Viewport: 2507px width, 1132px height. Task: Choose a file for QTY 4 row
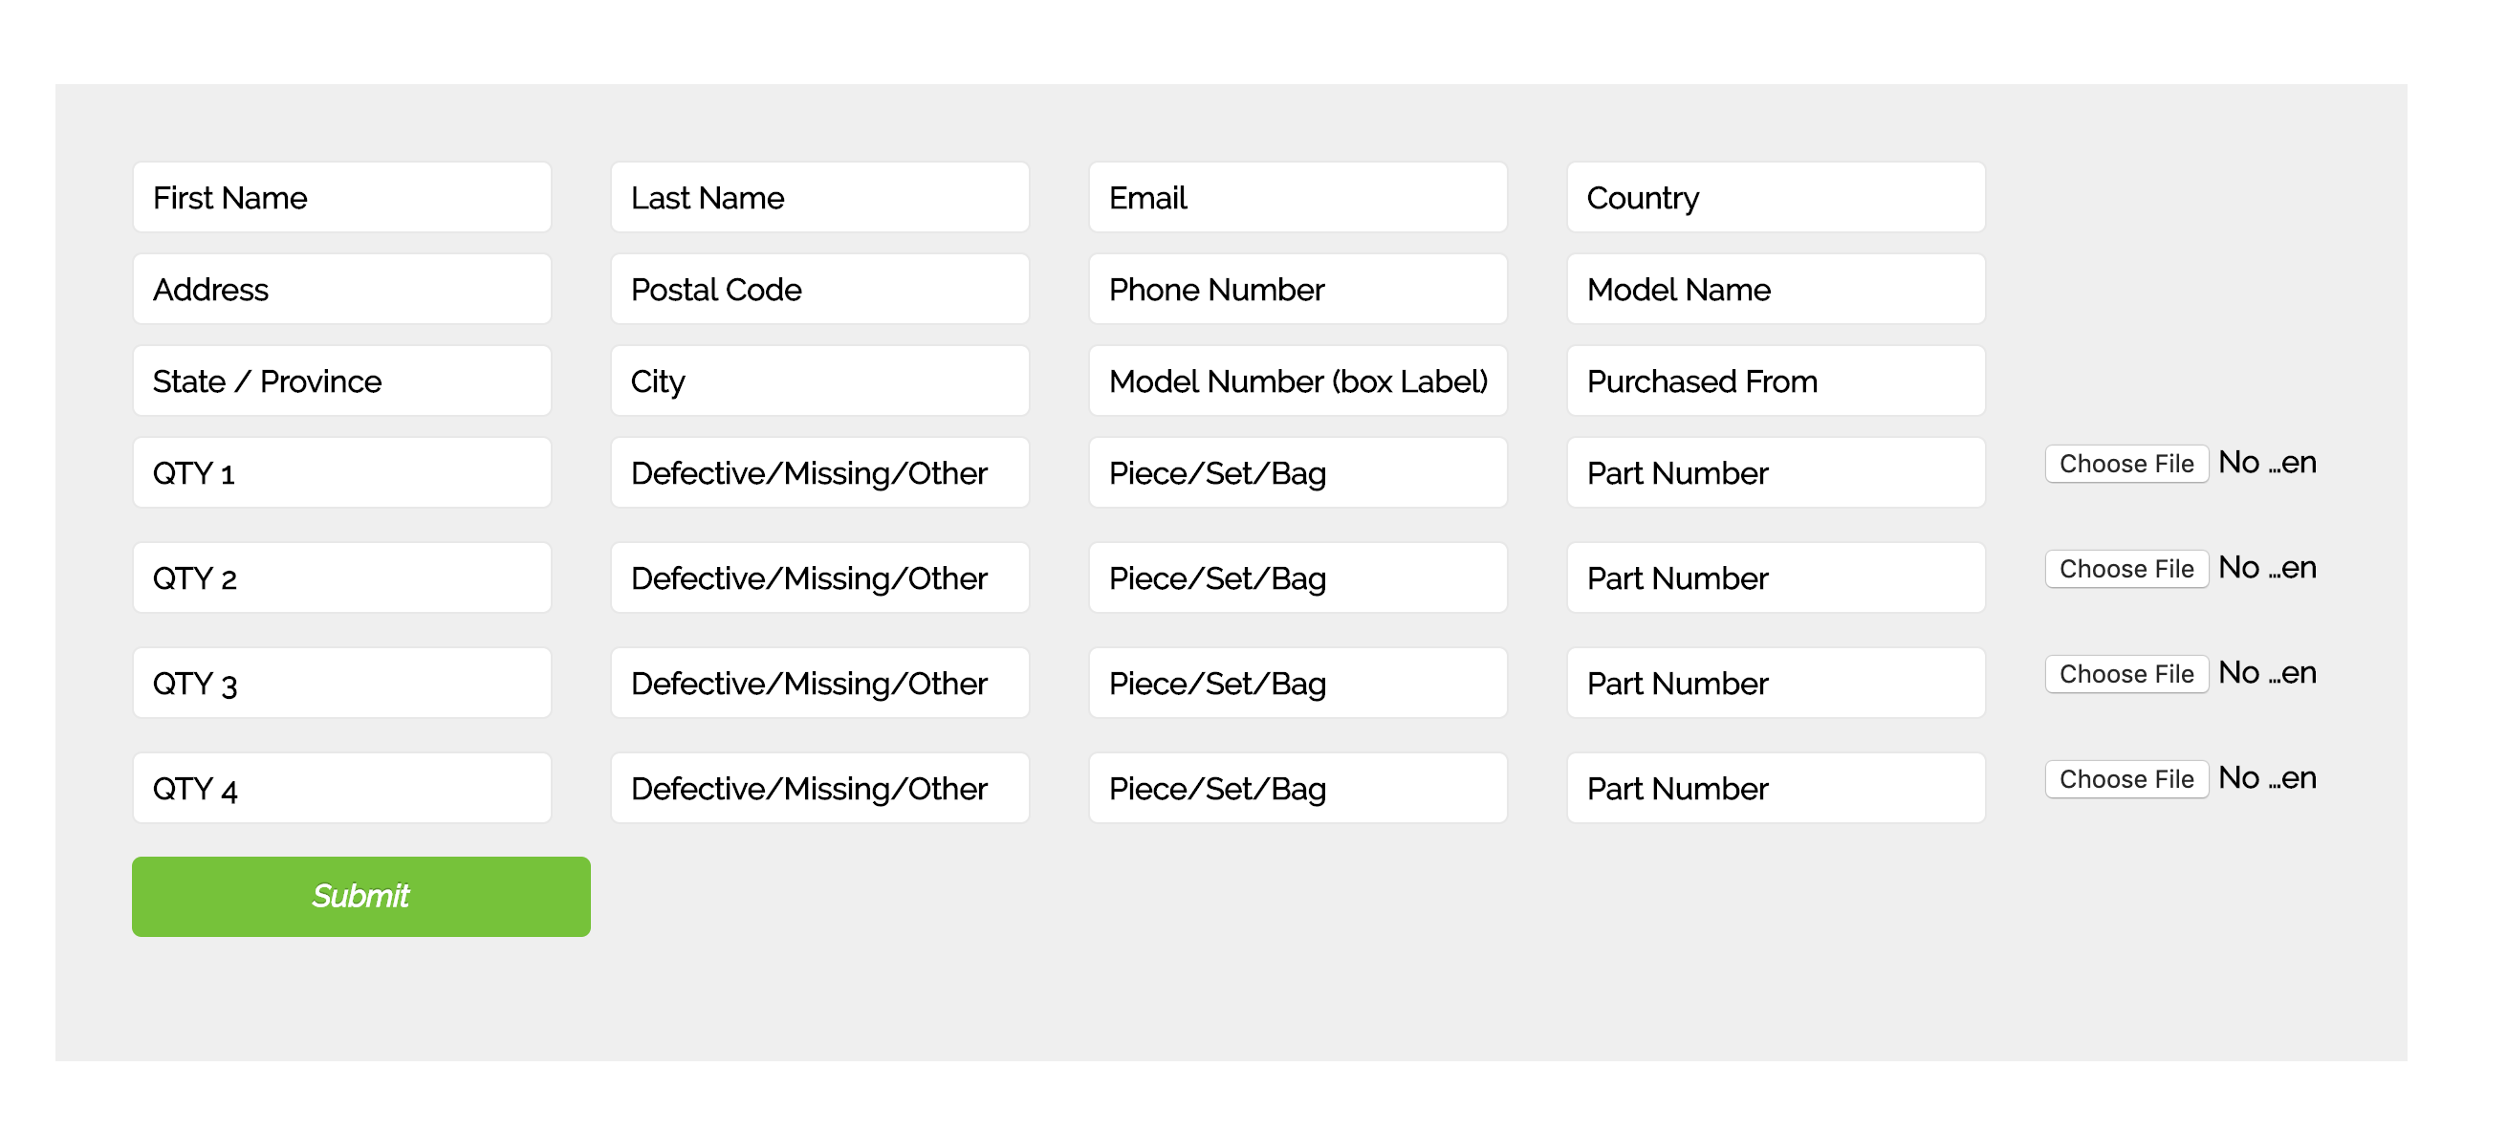tap(2125, 778)
